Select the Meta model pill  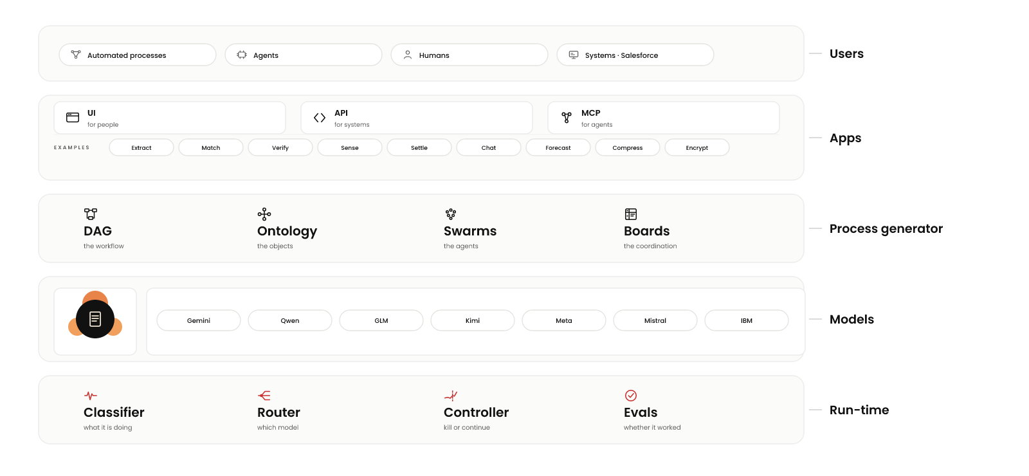[x=564, y=320]
